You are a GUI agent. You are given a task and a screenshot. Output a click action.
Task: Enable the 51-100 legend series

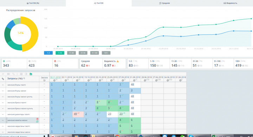click(95, 53)
